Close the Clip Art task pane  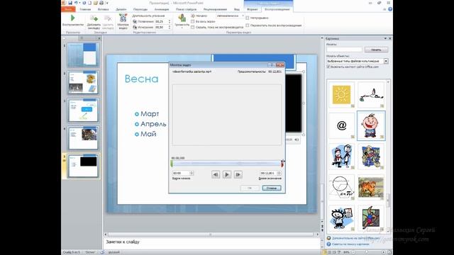389,38
